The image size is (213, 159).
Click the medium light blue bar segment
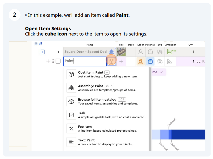(x=164, y=134)
